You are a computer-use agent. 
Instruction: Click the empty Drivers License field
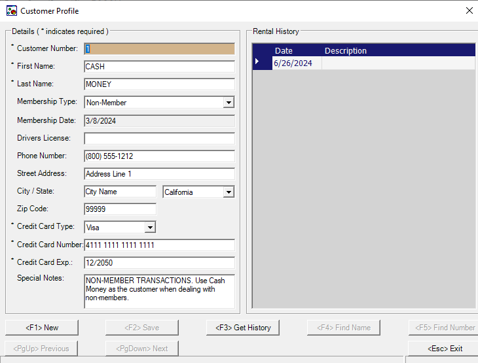(159, 138)
